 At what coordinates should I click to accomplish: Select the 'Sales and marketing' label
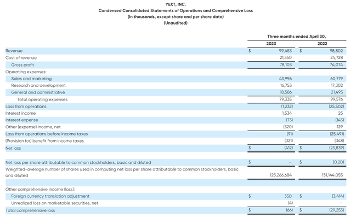31,79
